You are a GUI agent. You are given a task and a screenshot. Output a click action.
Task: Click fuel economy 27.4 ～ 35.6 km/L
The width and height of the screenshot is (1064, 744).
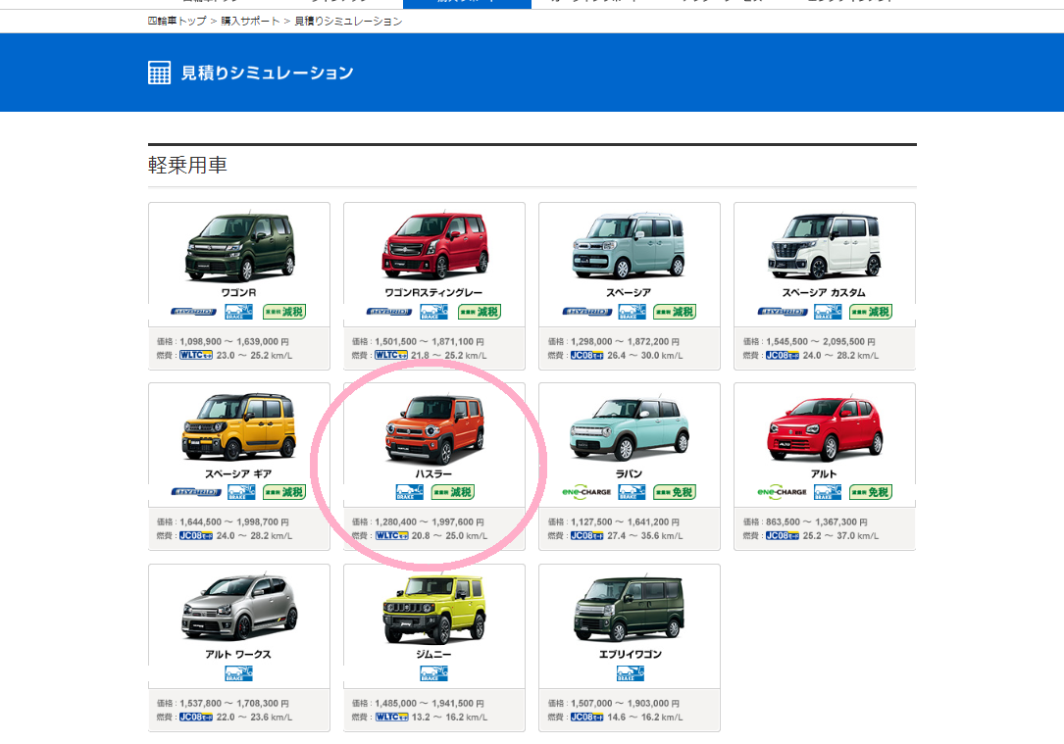pos(645,536)
